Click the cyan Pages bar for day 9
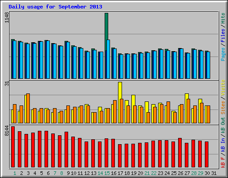Image resolution: width=228 pixels, height=178 pixels. (68, 60)
